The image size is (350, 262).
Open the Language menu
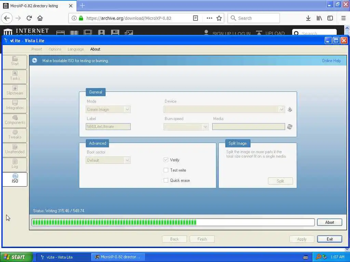point(76,49)
